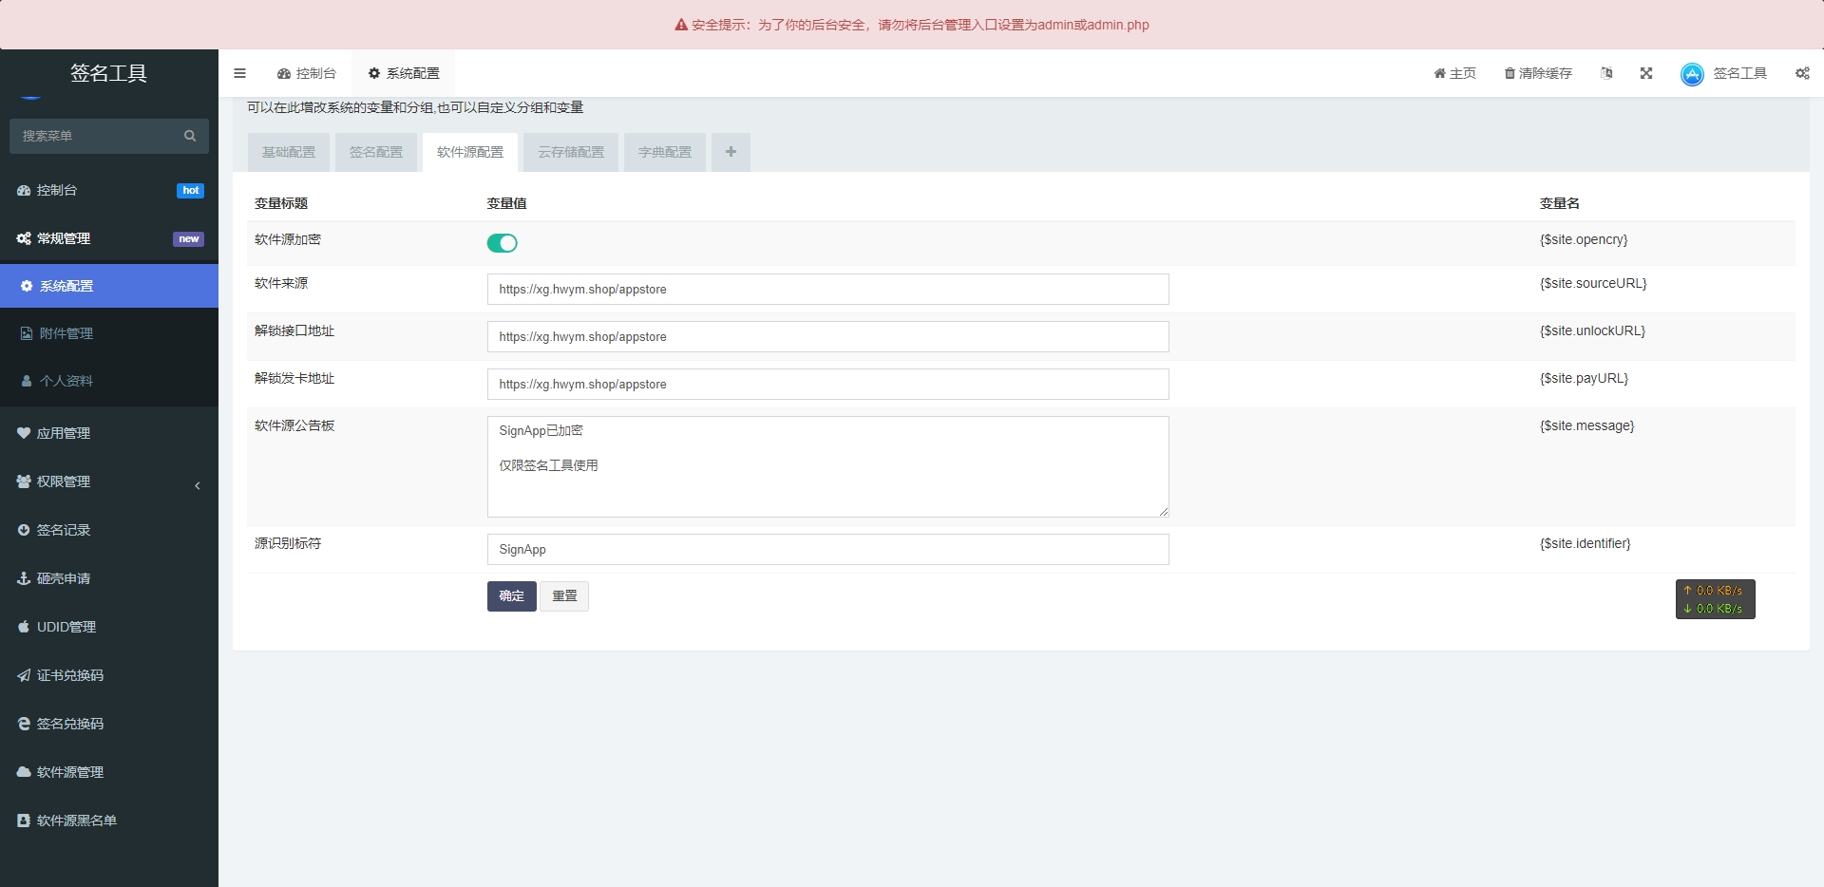
Task: Click the 确定 submit button
Action: click(511, 596)
